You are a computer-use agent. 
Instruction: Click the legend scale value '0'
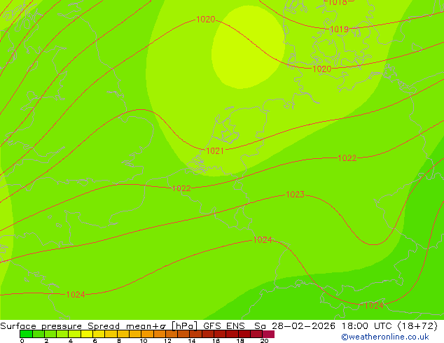pos(22,341)
